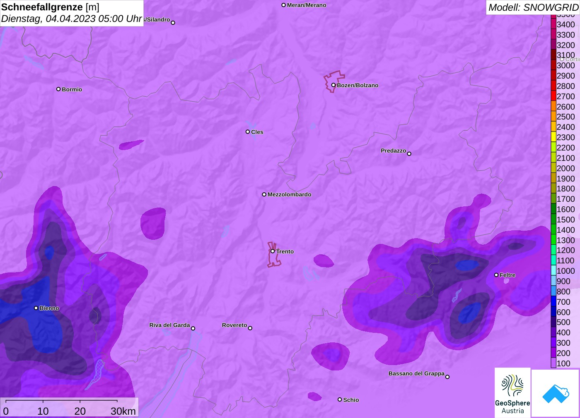Click the legend value '1500'
Image resolution: width=580 pixels, height=418 pixels.
[x=565, y=220]
